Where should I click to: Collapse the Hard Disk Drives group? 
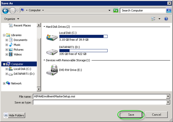pos(44,27)
